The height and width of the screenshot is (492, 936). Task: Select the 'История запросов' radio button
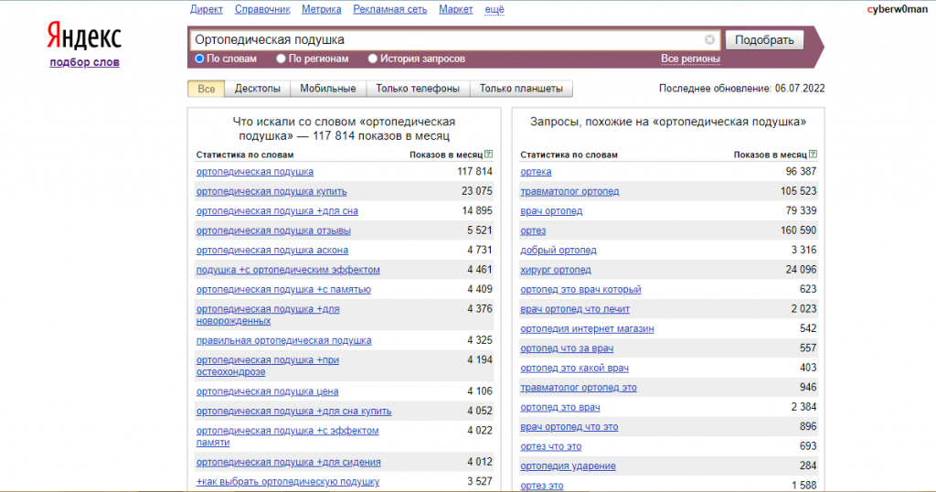click(373, 59)
